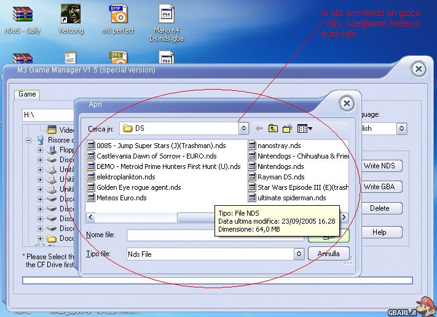Close the Apri dialog with the X button
This screenshot has height=317, width=437.
(x=347, y=104)
